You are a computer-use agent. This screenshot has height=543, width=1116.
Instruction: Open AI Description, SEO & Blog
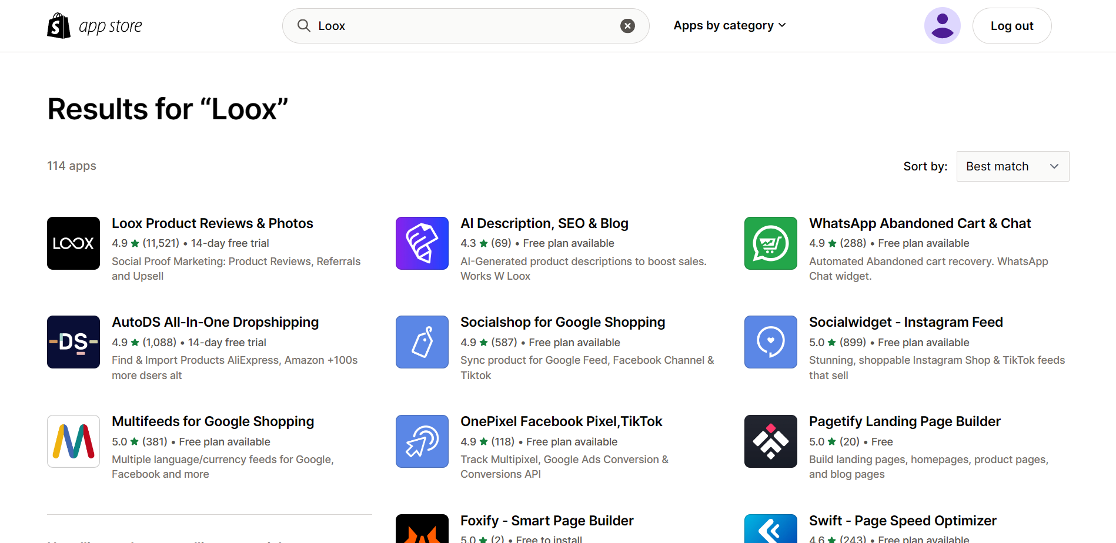pos(544,223)
